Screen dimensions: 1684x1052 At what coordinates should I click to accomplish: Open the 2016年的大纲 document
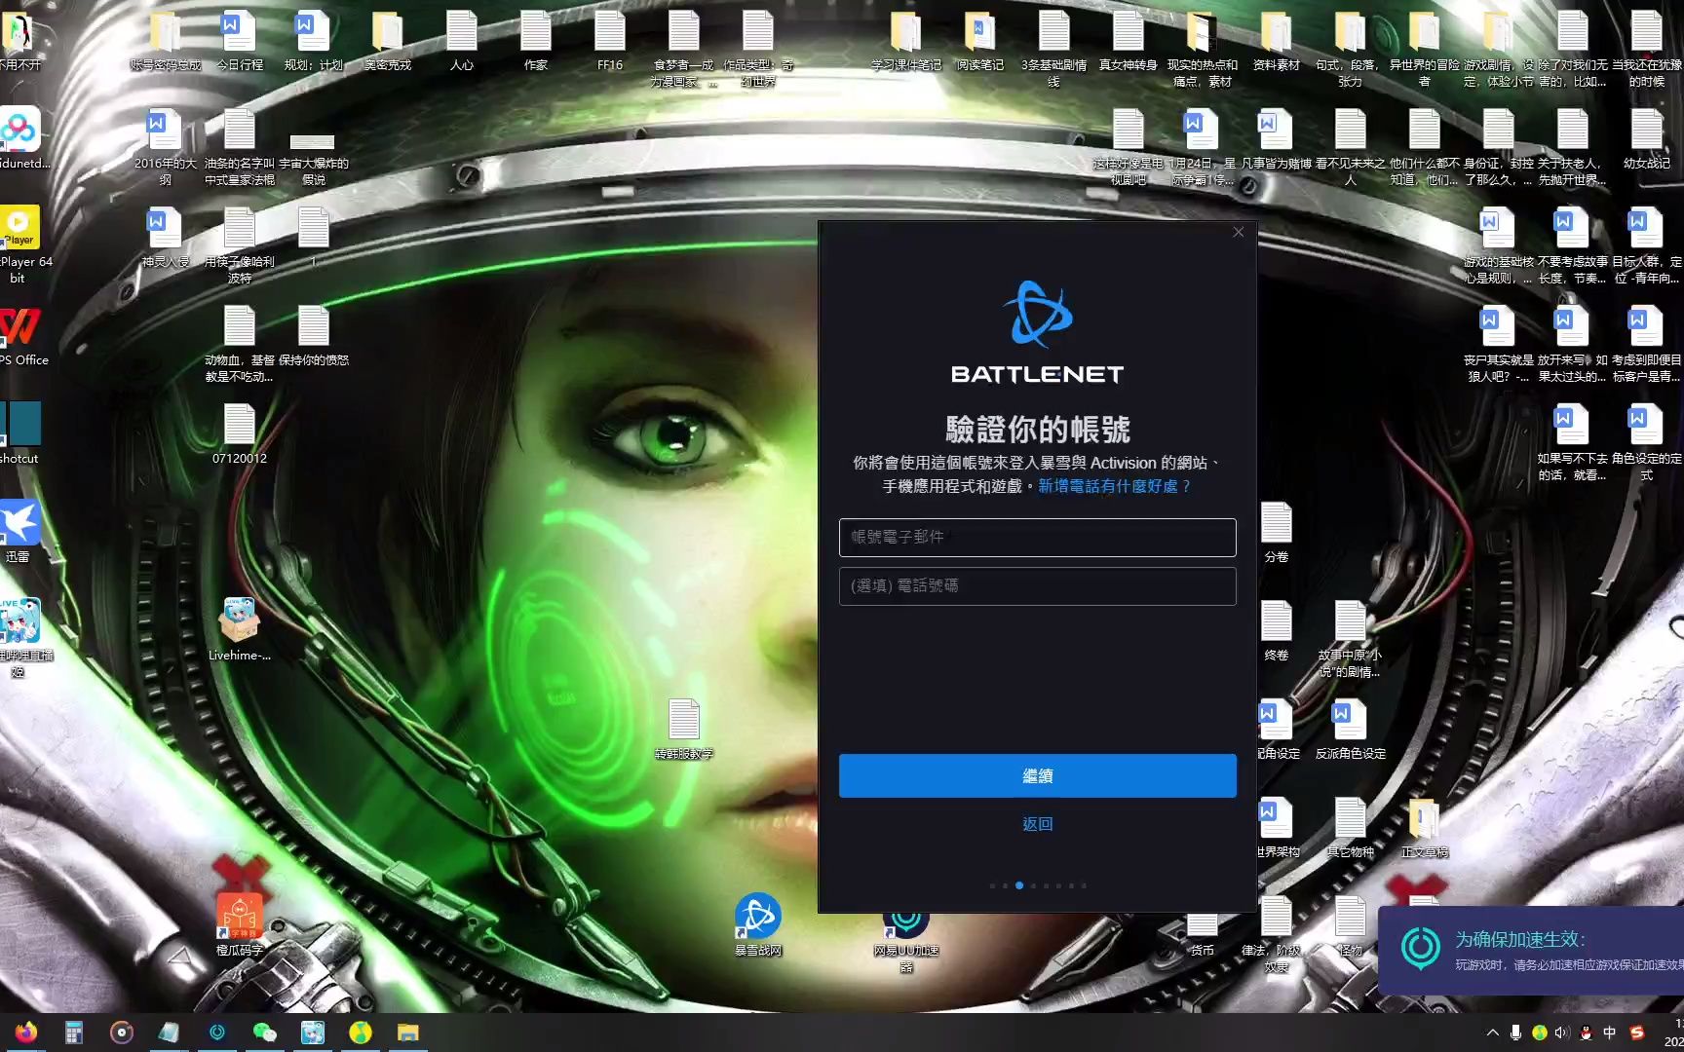166,147
